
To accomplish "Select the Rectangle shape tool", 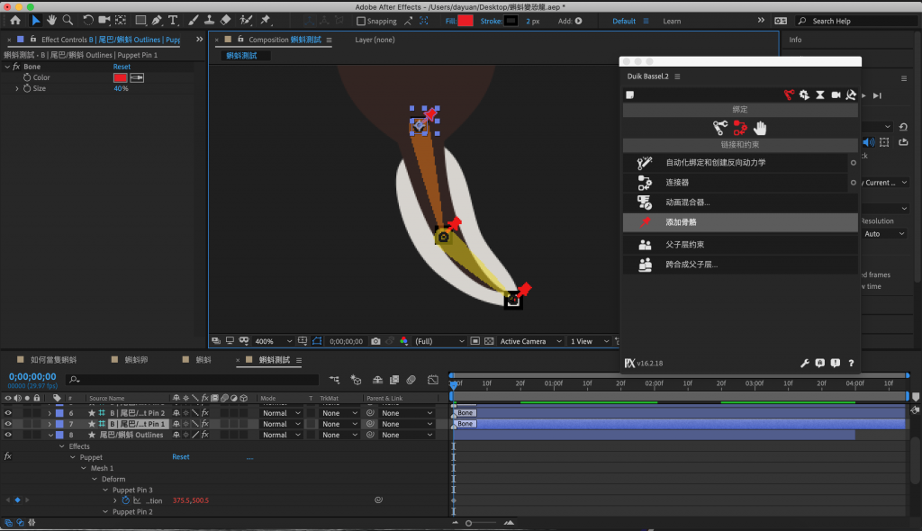I will point(140,21).
